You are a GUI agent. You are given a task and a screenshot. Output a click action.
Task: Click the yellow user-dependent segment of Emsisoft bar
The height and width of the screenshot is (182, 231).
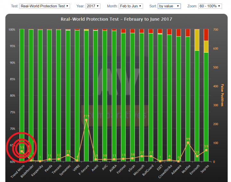[x=197, y=40]
